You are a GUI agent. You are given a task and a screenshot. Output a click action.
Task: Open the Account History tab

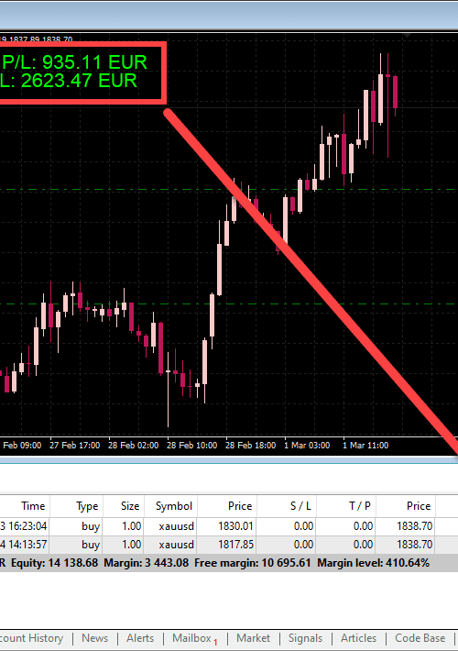pos(31,638)
